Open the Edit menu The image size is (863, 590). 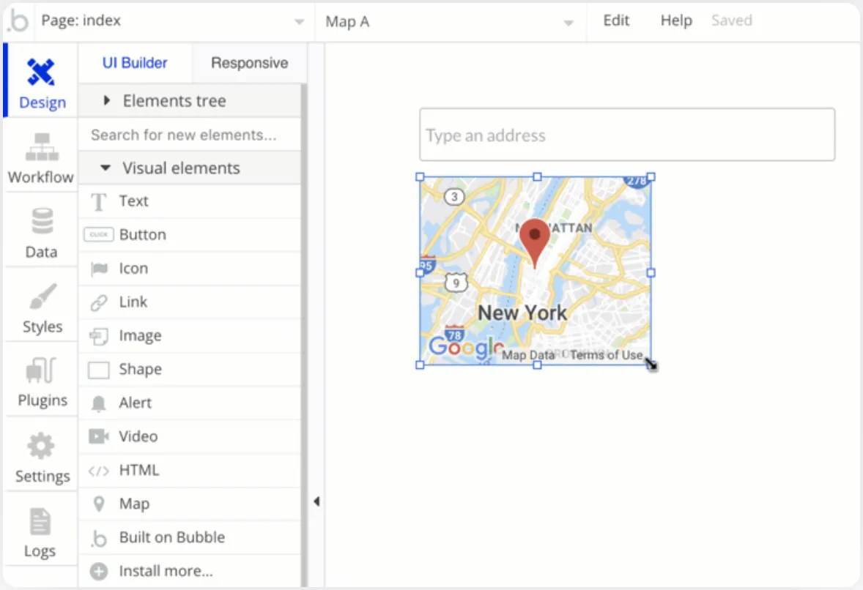pos(616,20)
